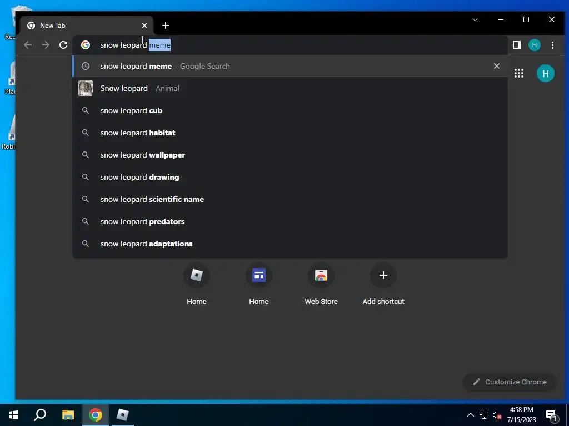Remove the snow leopard meme suggestion
569x426 pixels.
[496, 66]
